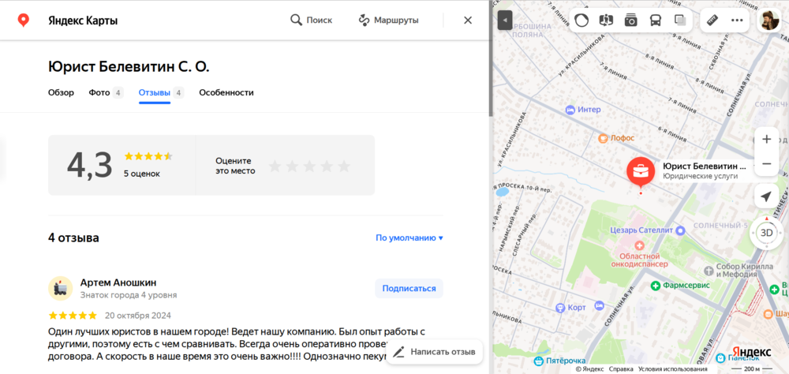Image resolution: width=789 pixels, height=374 pixels.
Task: Toggle the 3D map tilt control
Action: tap(766, 233)
